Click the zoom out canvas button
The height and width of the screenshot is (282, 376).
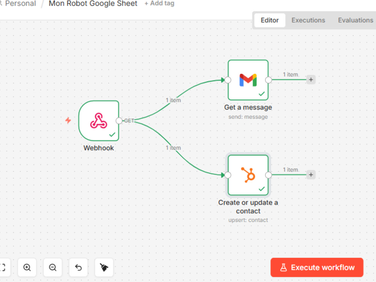click(53, 267)
